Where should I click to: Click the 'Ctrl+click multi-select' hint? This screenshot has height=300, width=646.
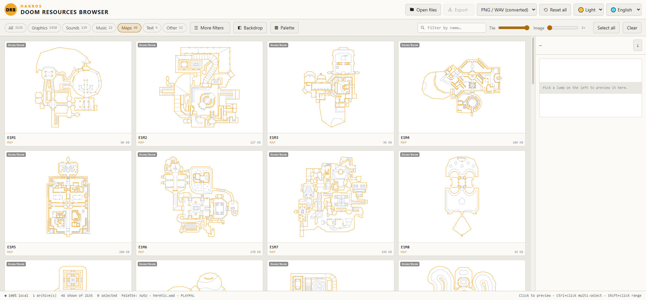click(x=579, y=295)
